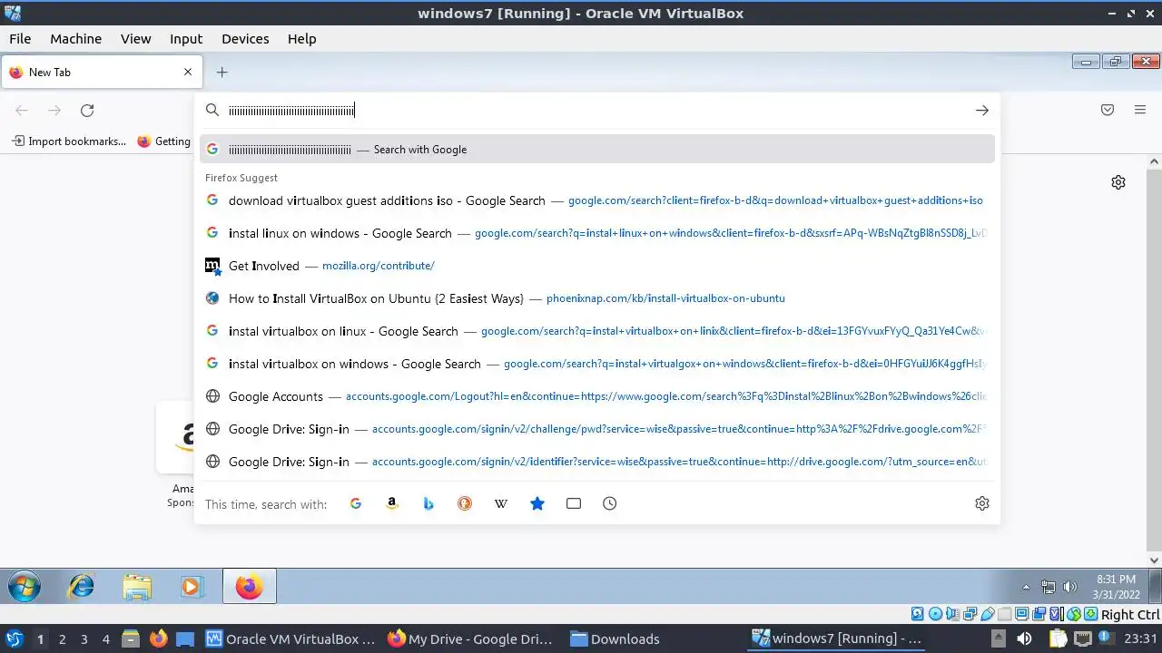
Task: Open the VirtualBox Machine menu
Action: click(x=75, y=39)
